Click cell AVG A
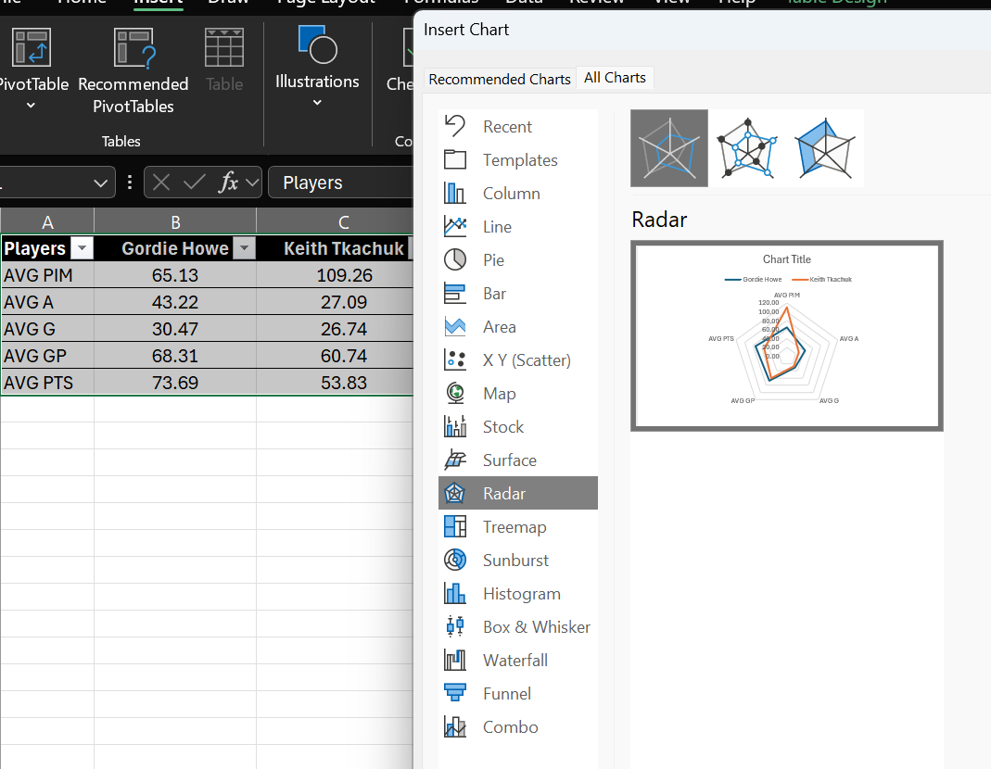Viewport: 991px width, 769px height. click(x=47, y=302)
